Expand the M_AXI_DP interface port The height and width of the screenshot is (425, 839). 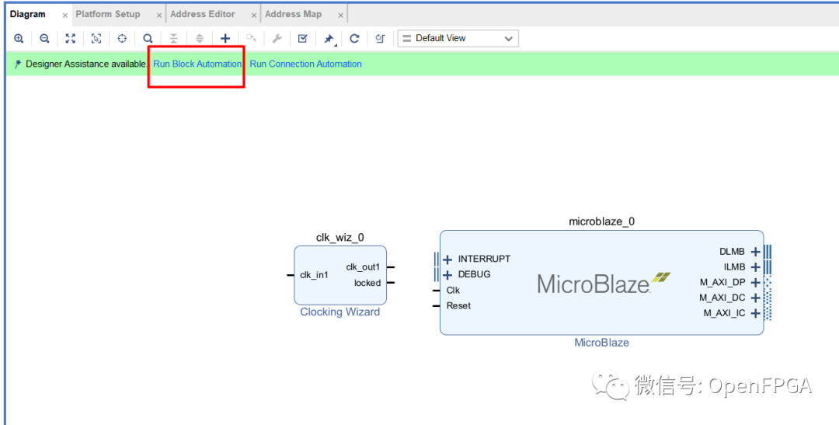[756, 283]
